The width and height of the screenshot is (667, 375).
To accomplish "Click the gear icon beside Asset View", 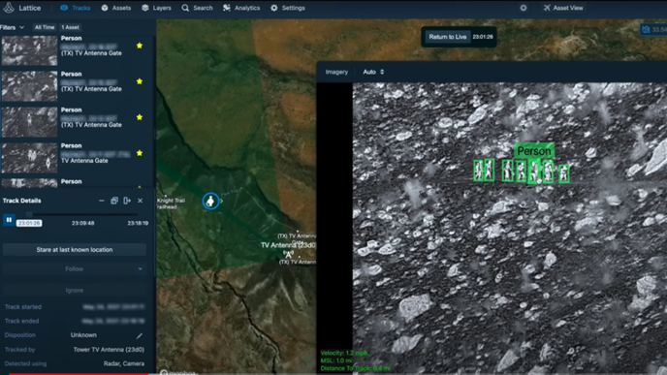I will pos(524,8).
